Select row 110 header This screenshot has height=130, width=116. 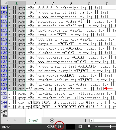[x=4, y=17]
